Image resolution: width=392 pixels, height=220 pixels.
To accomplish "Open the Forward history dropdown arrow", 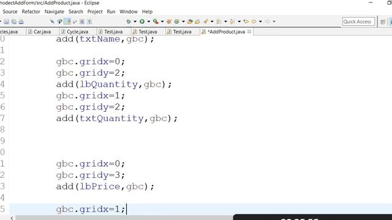I will (274, 22).
